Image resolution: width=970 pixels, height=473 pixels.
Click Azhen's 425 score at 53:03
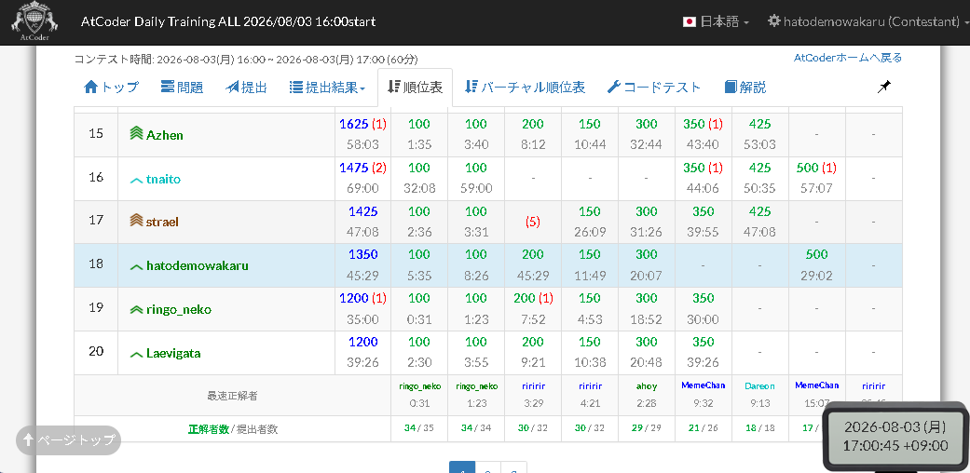(759, 124)
